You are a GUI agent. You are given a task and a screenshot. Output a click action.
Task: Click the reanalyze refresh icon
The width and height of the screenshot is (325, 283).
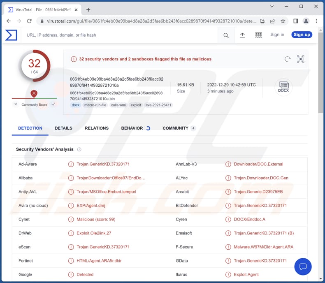288,59
